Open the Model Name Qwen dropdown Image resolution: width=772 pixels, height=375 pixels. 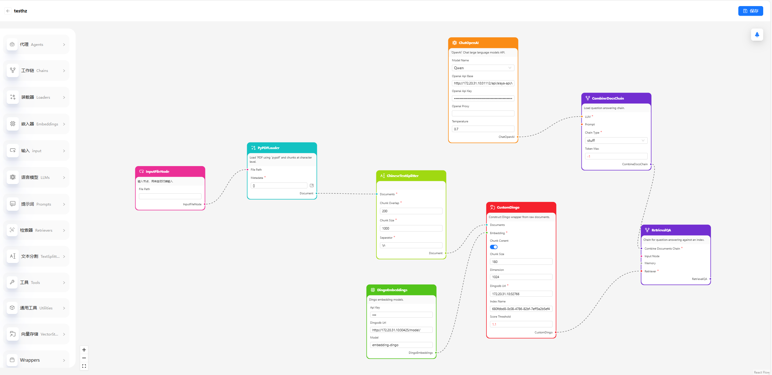pyautogui.click(x=483, y=68)
